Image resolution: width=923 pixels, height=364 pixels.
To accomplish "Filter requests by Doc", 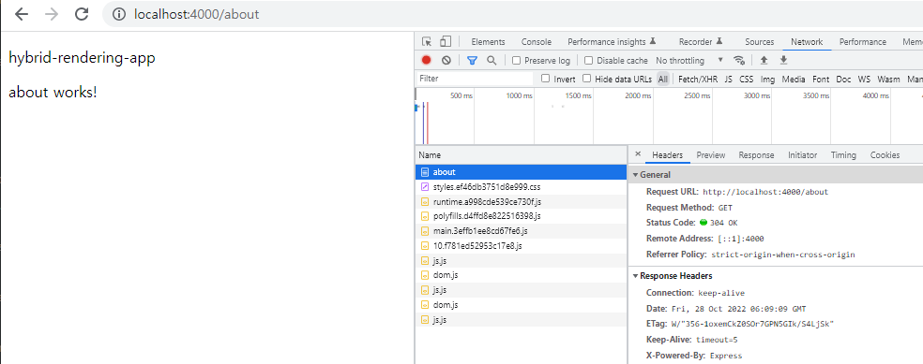I will point(843,79).
